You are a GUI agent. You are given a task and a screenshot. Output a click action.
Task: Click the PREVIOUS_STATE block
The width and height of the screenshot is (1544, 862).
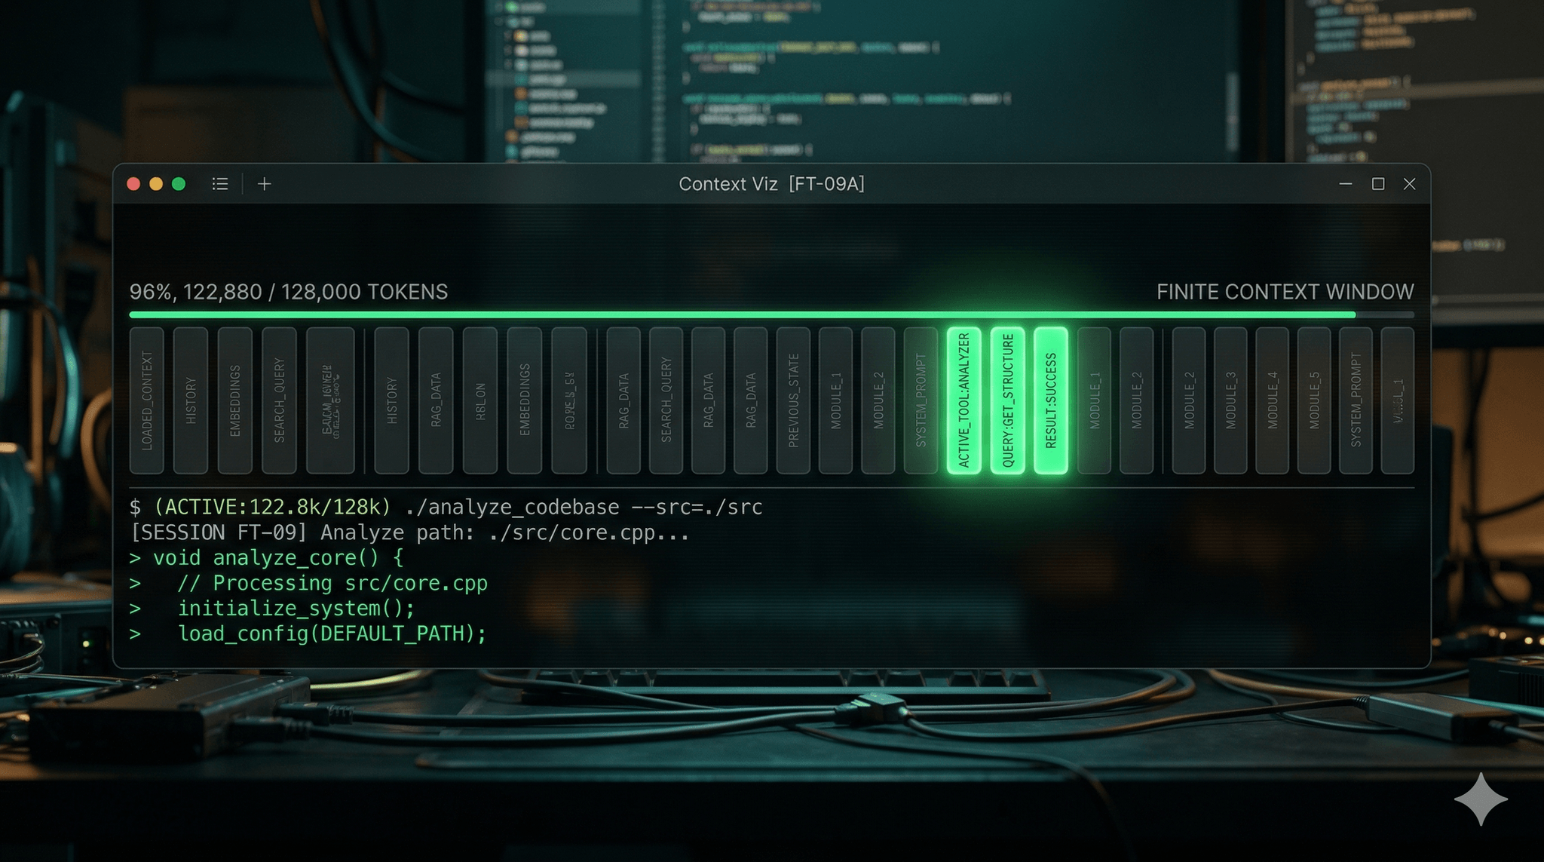[793, 400]
